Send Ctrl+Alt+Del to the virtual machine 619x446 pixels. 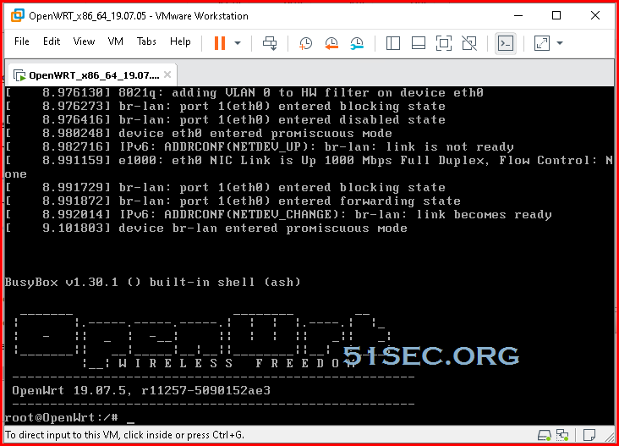coord(270,43)
